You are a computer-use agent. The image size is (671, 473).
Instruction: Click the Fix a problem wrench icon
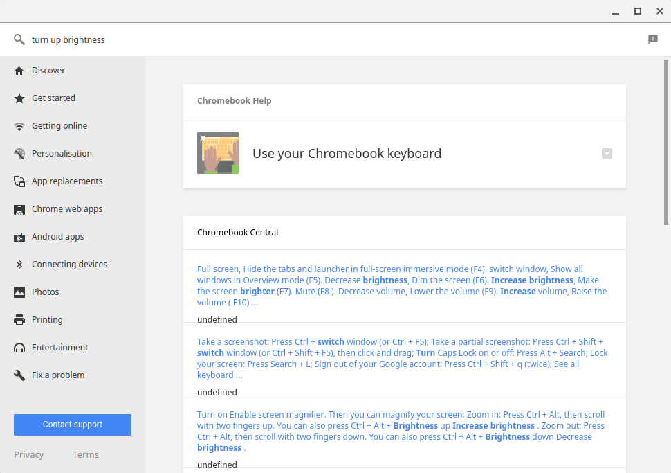pos(19,375)
